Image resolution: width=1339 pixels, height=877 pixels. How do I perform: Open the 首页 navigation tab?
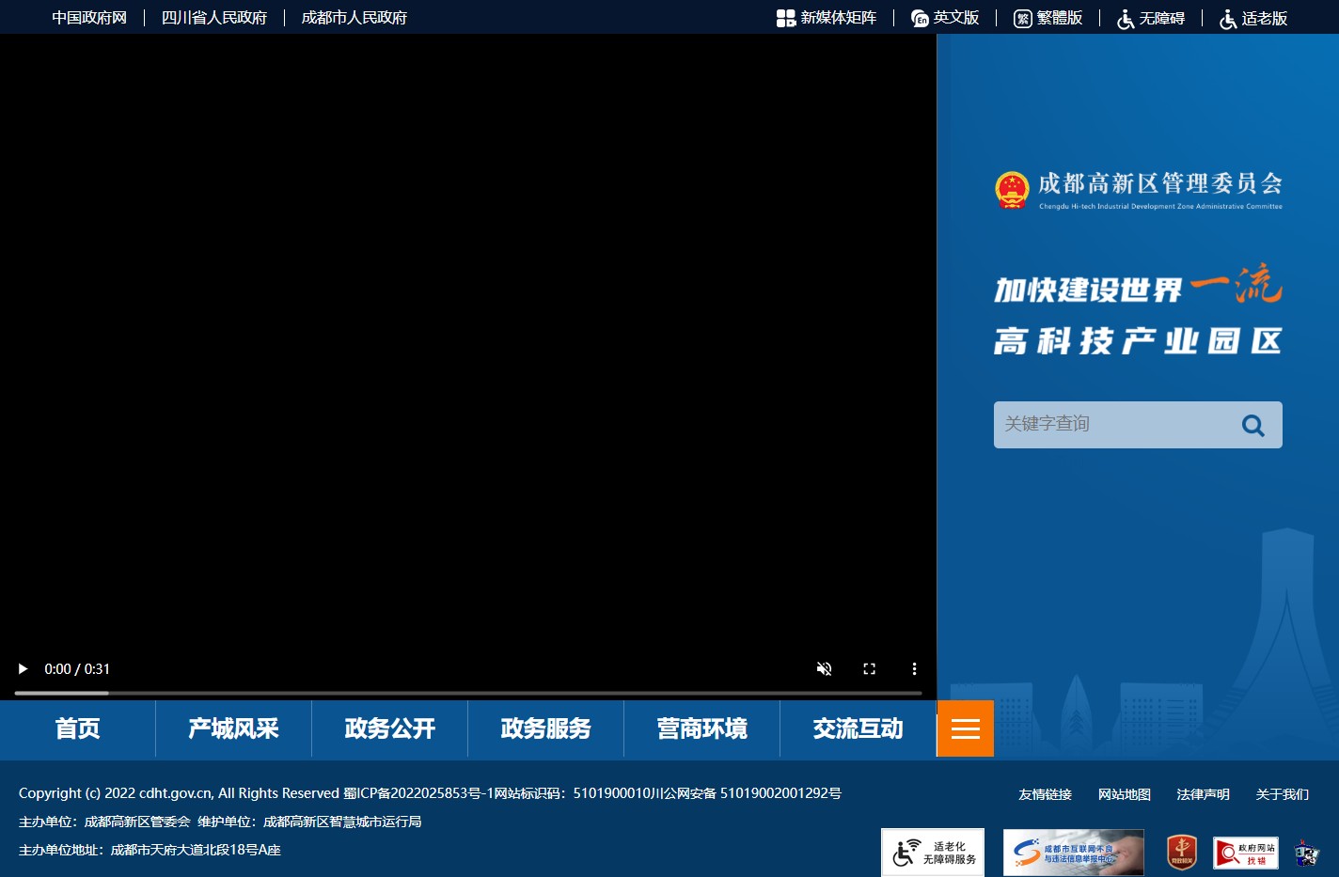tap(77, 728)
